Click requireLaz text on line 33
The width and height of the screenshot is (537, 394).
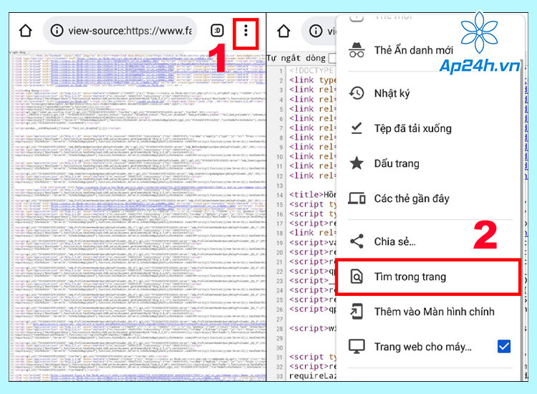coord(313,376)
